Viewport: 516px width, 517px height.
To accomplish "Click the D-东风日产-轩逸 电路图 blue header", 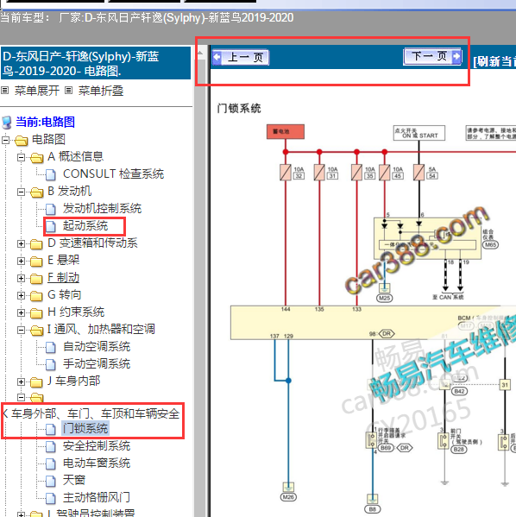I will tap(96, 63).
